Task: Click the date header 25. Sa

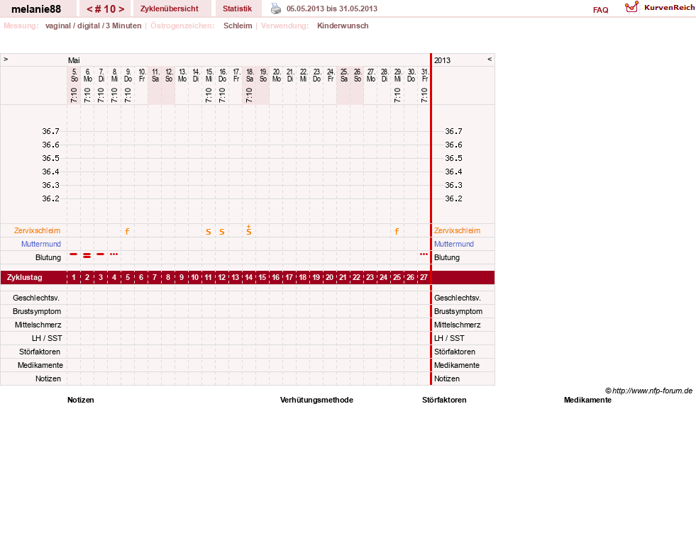Action: point(344,75)
